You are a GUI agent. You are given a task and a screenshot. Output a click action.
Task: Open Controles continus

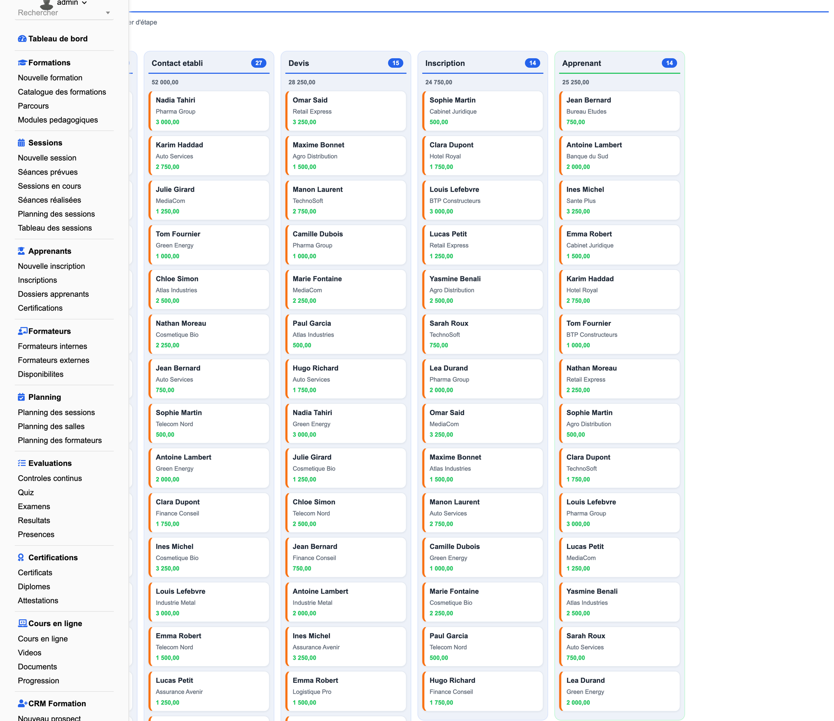point(50,478)
